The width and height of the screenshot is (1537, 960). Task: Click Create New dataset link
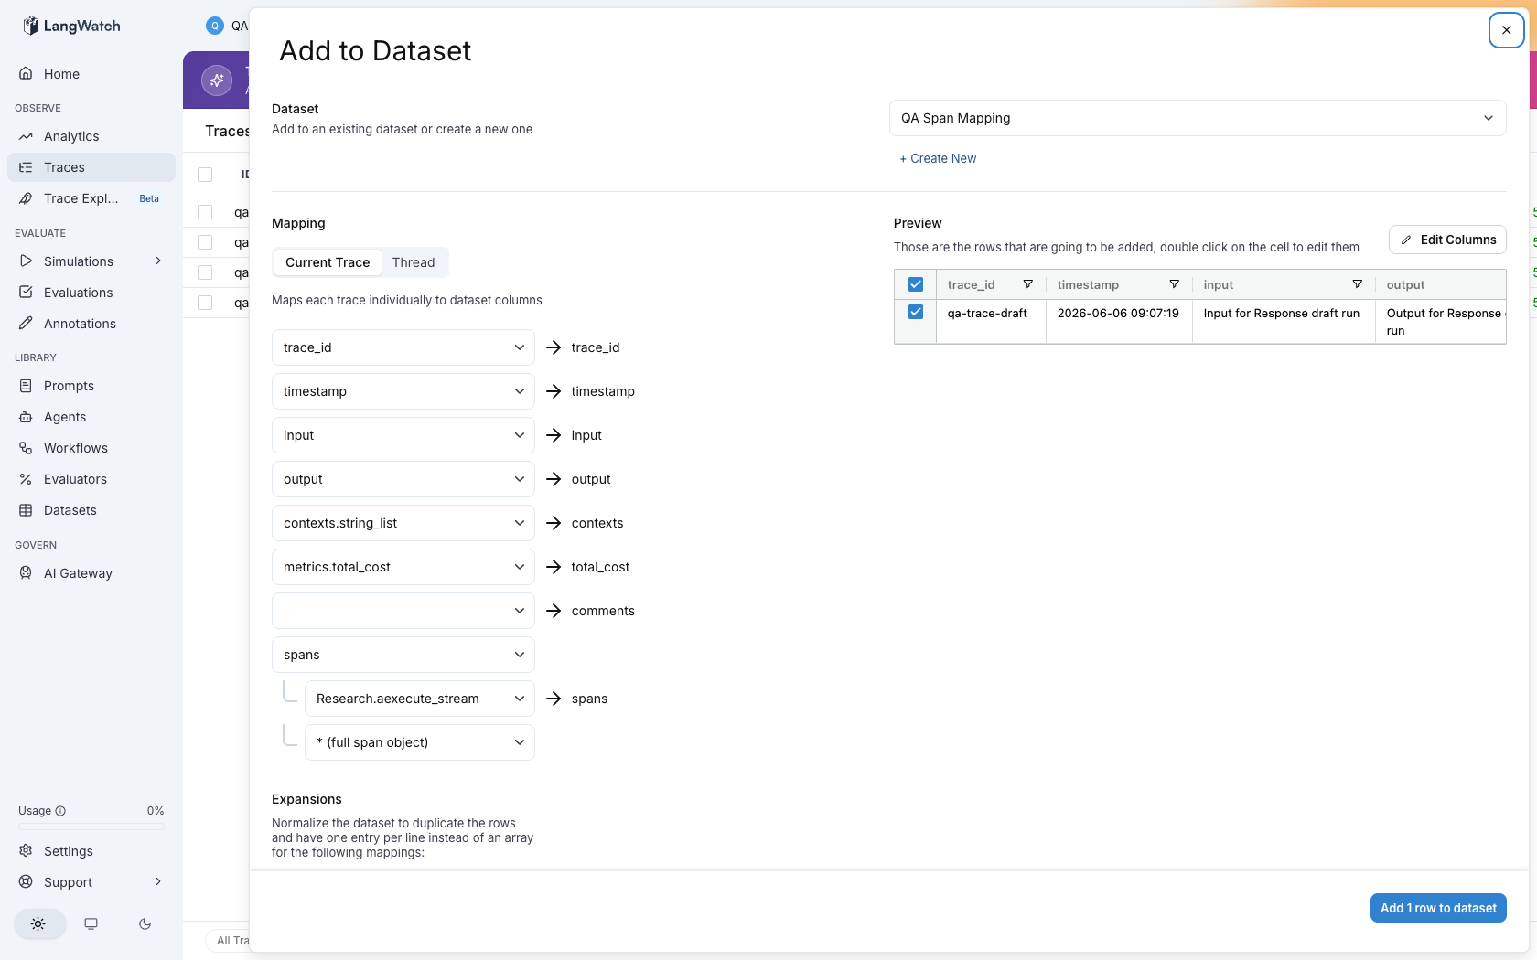click(x=938, y=158)
